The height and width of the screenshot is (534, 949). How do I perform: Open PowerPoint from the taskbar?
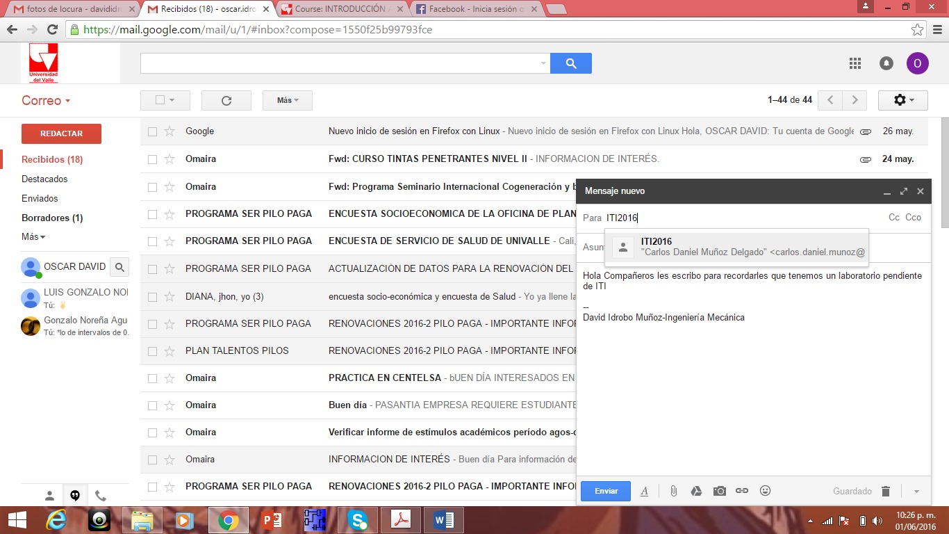point(272,520)
